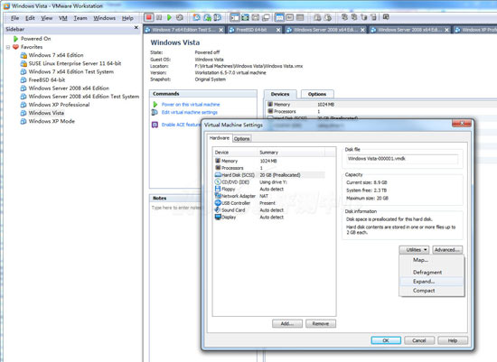Select Windows 7 x64 Edition in sidebar
This screenshot has width=497, height=362.
[56, 55]
